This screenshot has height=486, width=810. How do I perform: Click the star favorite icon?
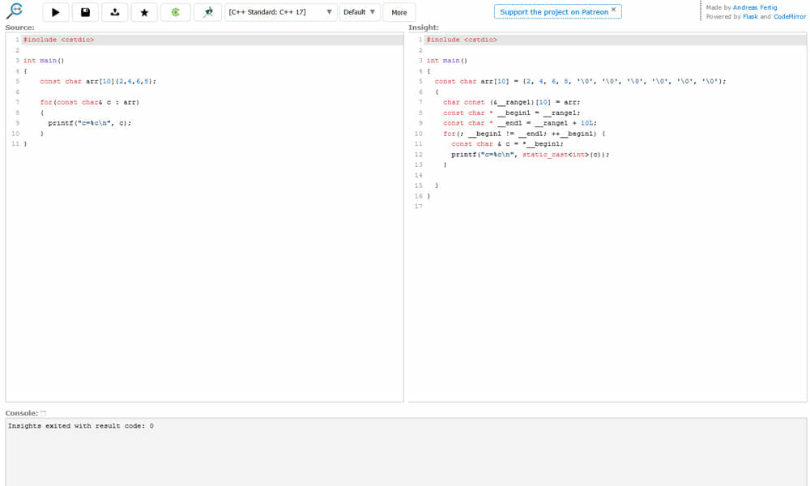pyautogui.click(x=144, y=12)
